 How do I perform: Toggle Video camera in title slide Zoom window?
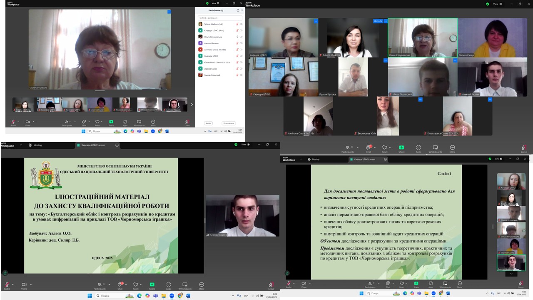click(24, 285)
